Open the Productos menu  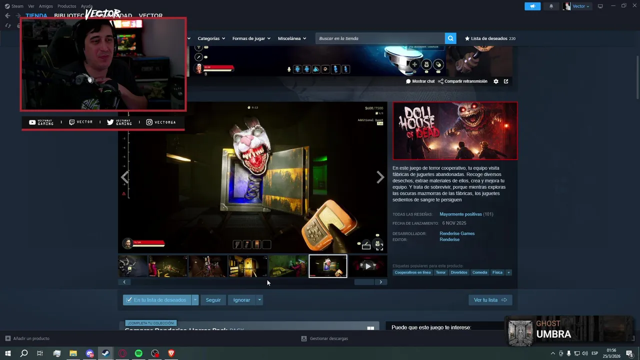coord(67,6)
